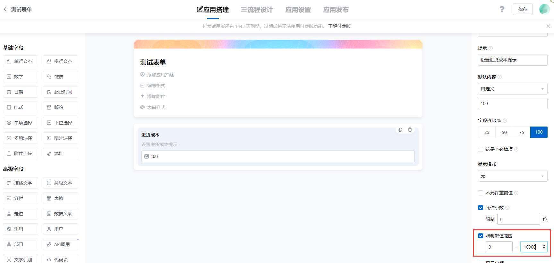Open the help question mark icon
The height and width of the screenshot is (263, 554).
(x=502, y=9)
